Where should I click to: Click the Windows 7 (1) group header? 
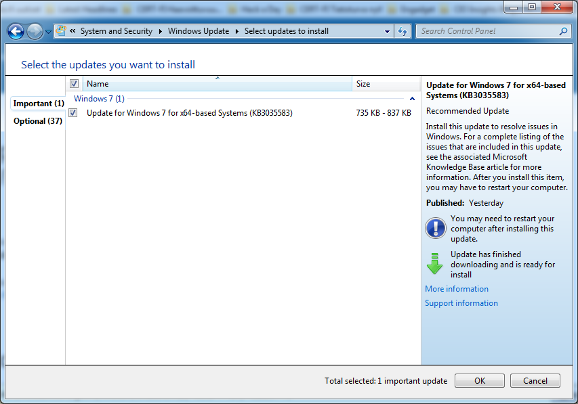pyautogui.click(x=99, y=99)
